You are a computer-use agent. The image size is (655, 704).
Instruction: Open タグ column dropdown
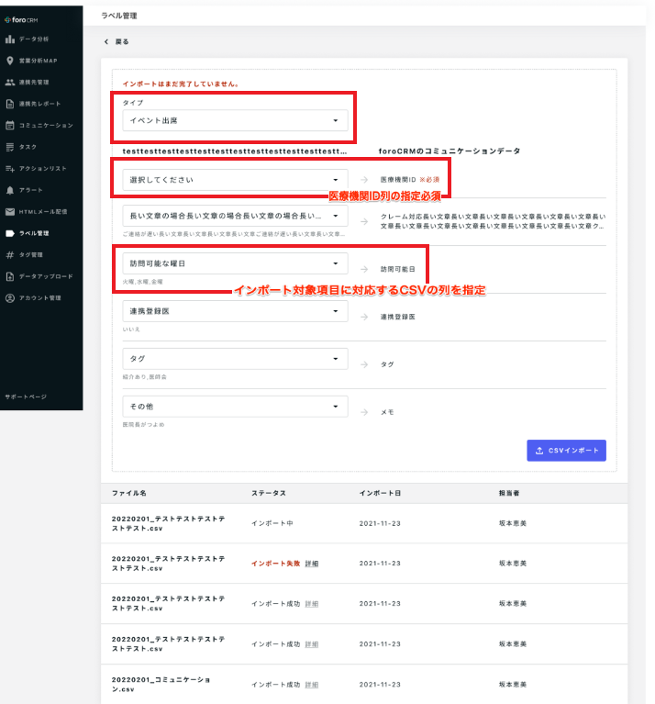pyautogui.click(x=235, y=359)
